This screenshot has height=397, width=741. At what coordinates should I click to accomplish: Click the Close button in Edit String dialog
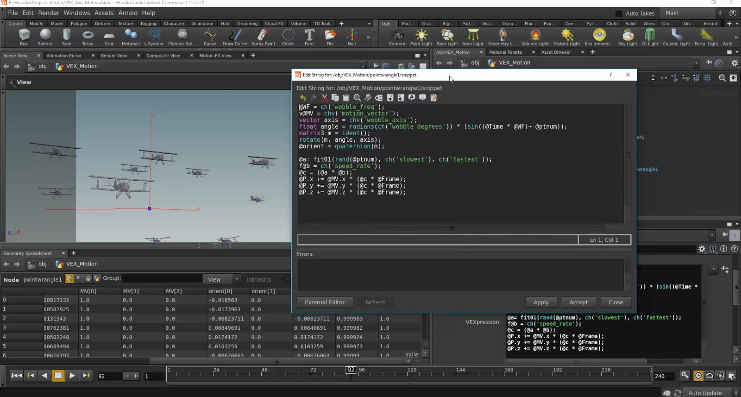pyautogui.click(x=615, y=302)
